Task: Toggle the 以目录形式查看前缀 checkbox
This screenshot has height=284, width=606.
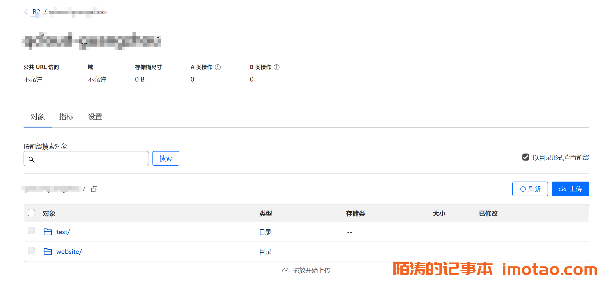Action: click(525, 157)
